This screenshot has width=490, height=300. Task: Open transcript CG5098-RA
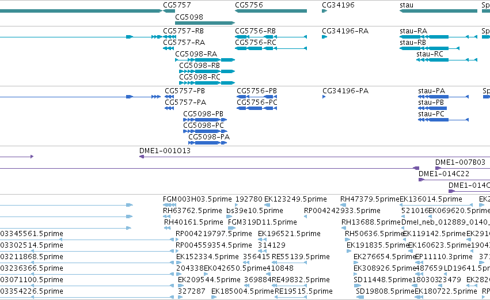(x=196, y=54)
